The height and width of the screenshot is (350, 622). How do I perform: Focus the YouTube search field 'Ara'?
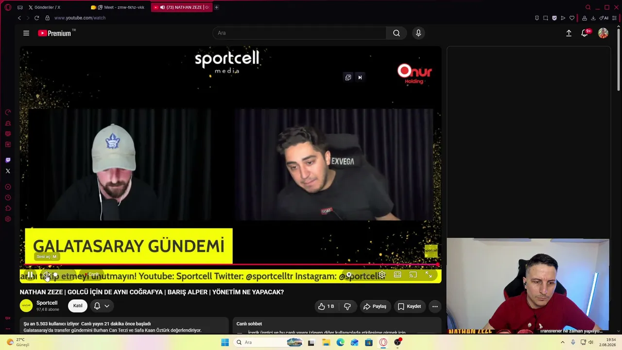[x=299, y=33]
